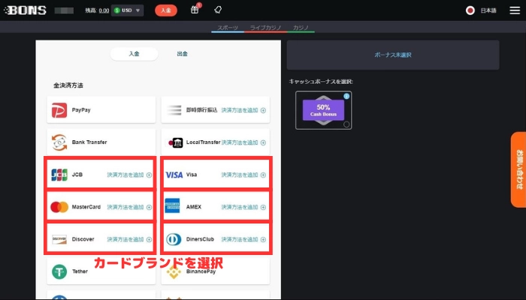Add payment method for AMEX
Screen dimensions: 526x300
coord(240,207)
